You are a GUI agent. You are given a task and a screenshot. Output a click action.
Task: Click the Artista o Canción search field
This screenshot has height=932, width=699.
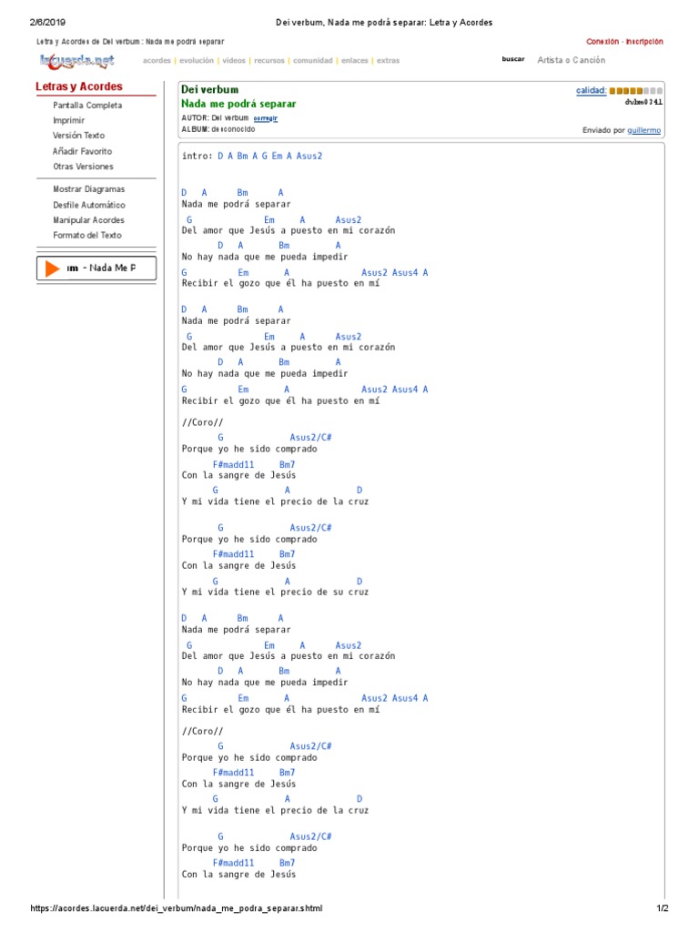pyautogui.click(x=571, y=60)
